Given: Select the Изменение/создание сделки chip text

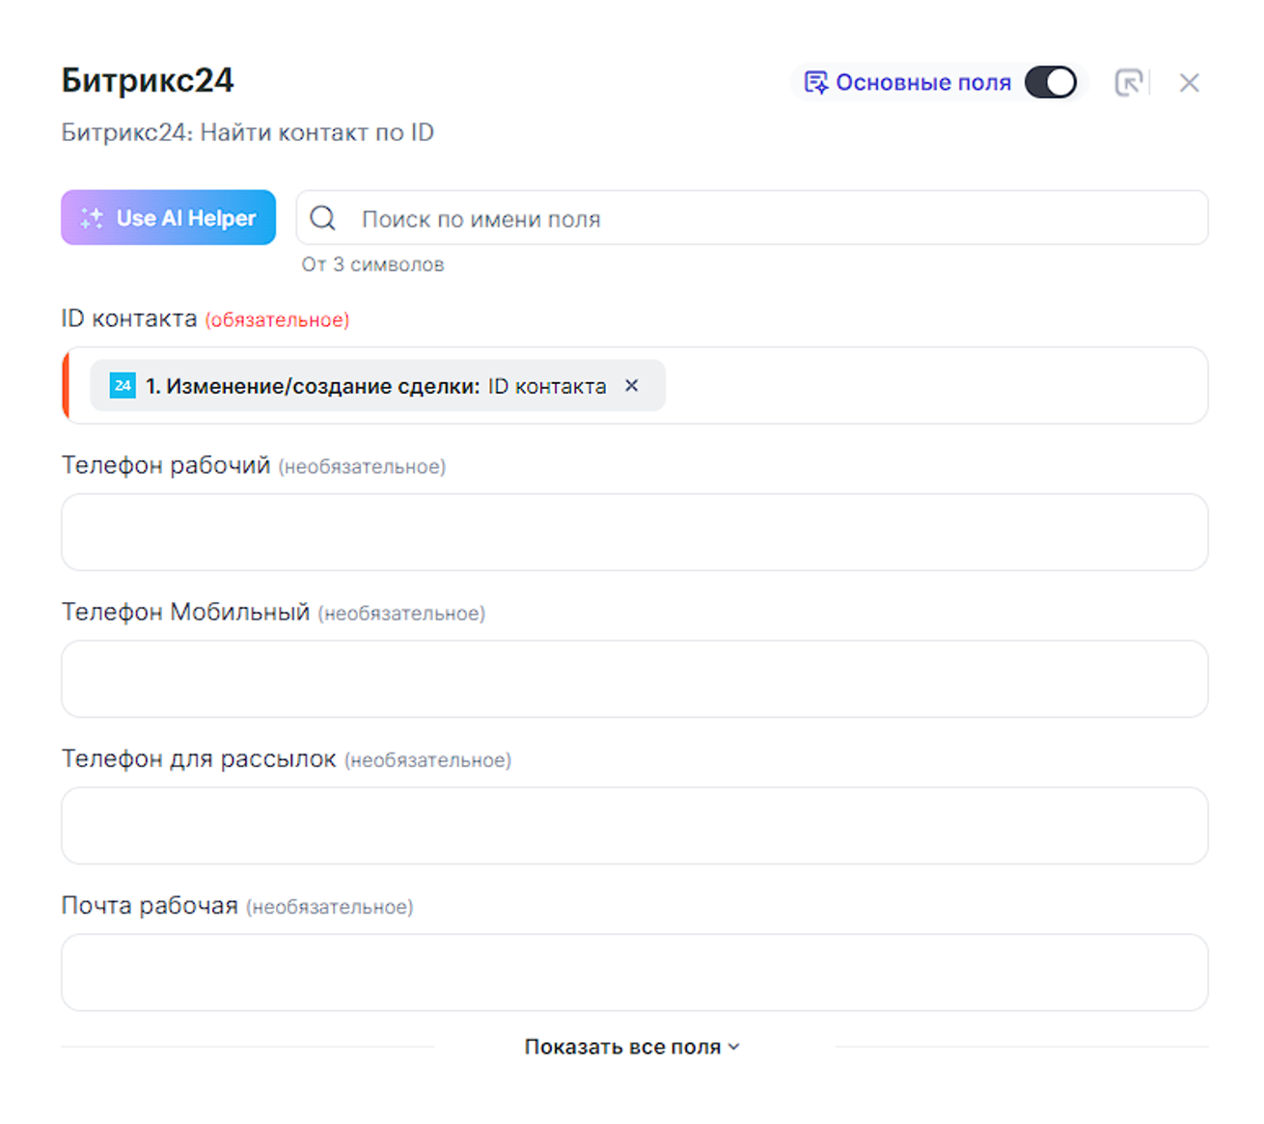Looking at the screenshot, I should pyautogui.click(x=376, y=386).
